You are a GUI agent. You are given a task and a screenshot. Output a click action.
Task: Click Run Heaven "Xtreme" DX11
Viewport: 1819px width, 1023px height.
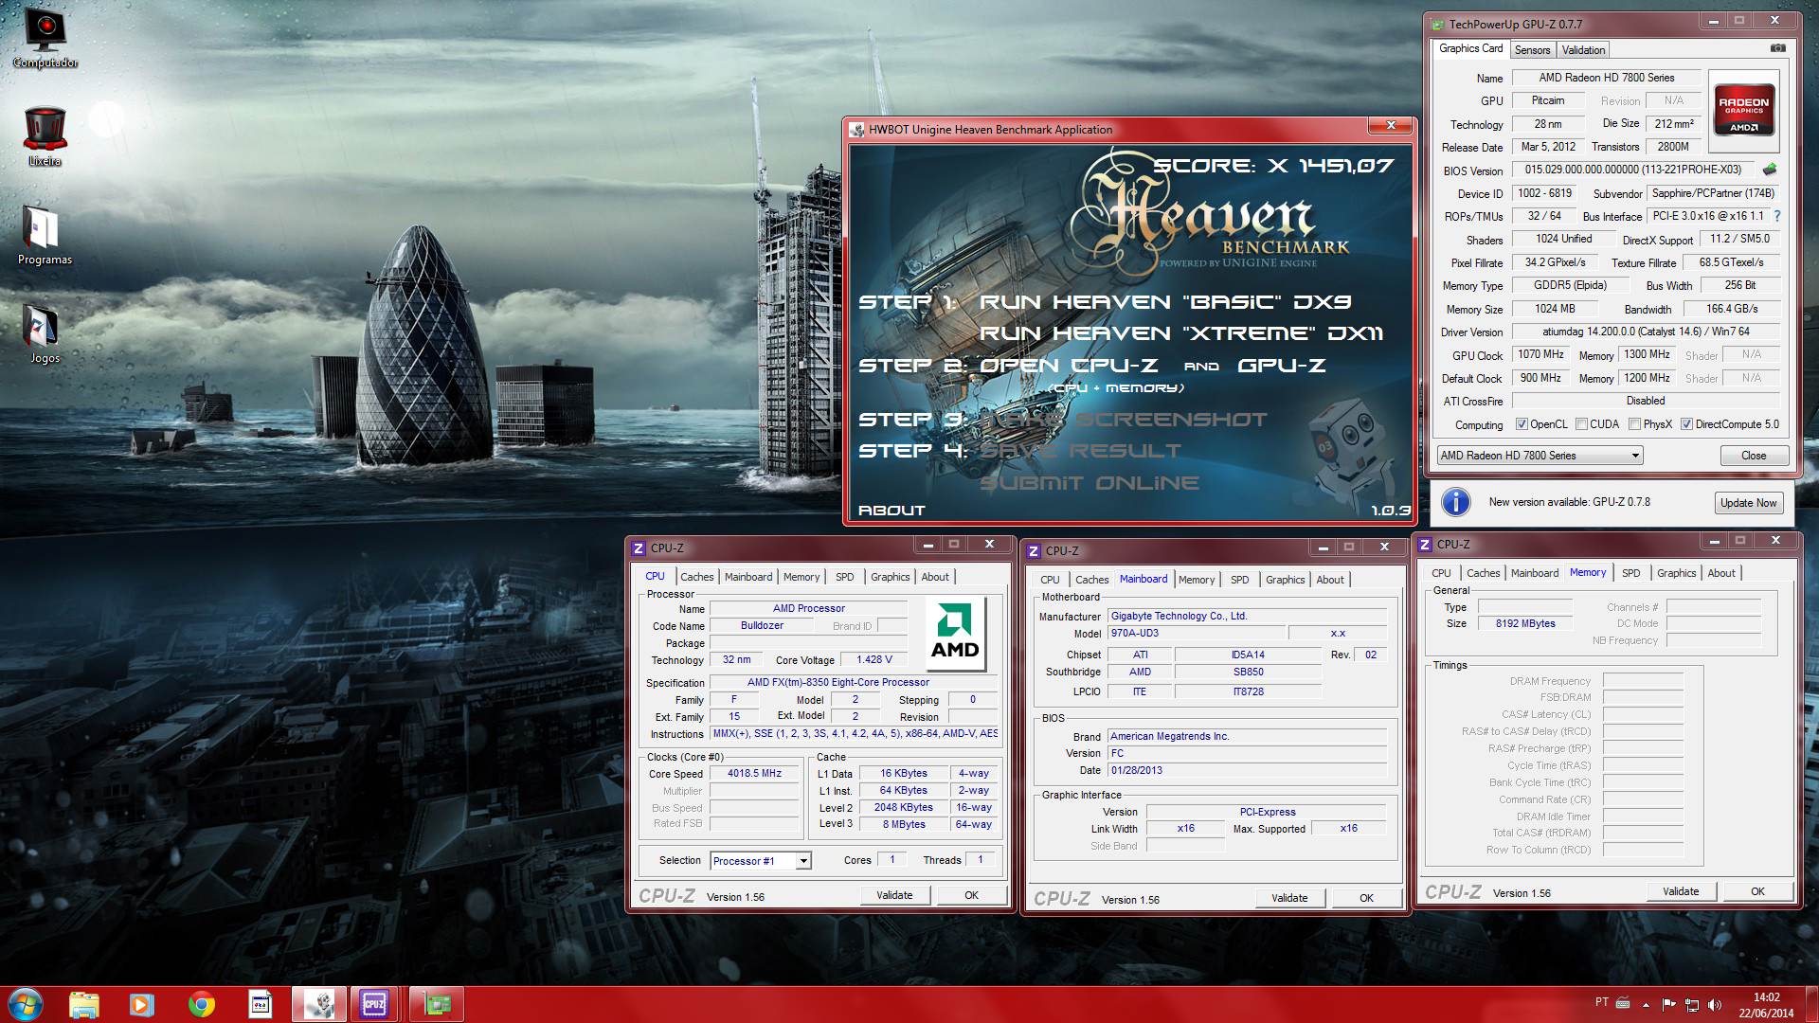(x=1180, y=333)
